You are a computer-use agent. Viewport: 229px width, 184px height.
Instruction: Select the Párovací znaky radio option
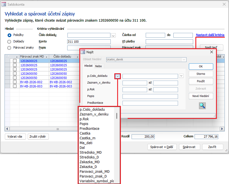pyautogui.click(x=9, y=48)
